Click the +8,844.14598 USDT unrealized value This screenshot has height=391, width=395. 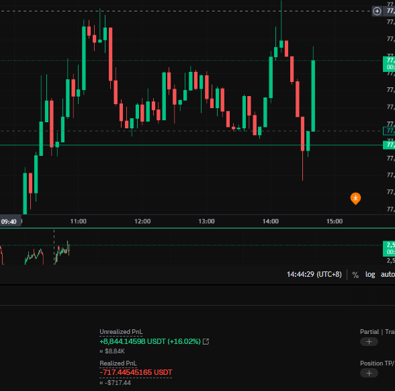point(150,341)
